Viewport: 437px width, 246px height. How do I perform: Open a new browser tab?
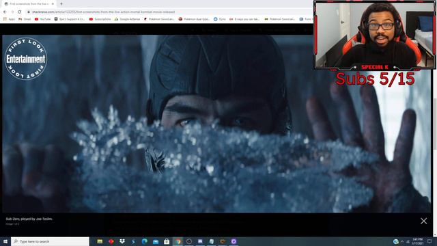click(61, 4)
